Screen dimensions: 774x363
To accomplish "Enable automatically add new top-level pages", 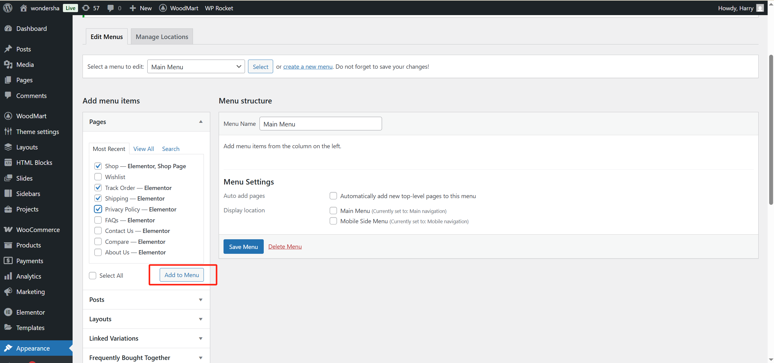I will pos(333,196).
